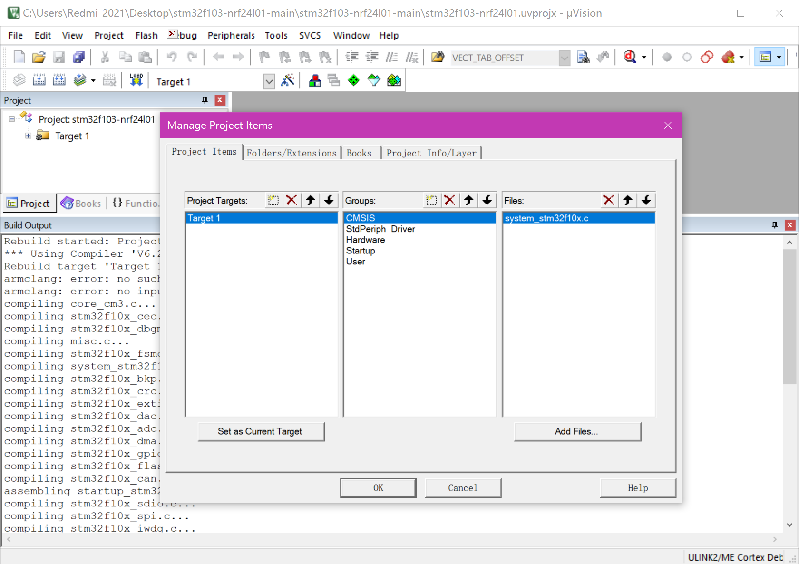
Task: Click the Cancel button
Action: click(463, 488)
